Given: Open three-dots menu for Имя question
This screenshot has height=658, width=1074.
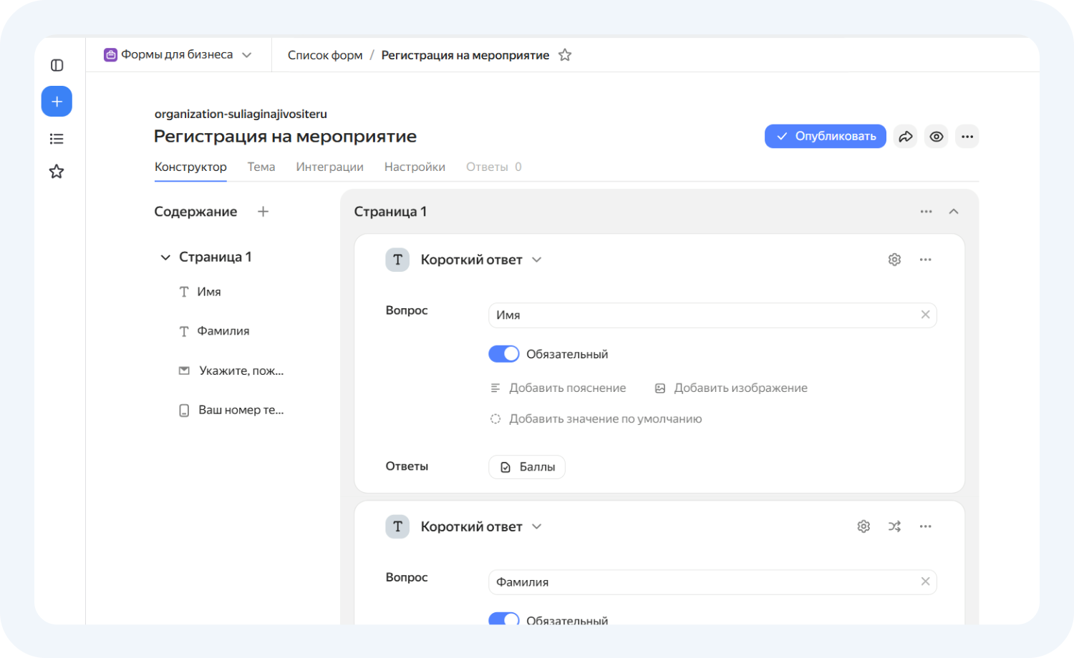Looking at the screenshot, I should pyautogui.click(x=926, y=260).
